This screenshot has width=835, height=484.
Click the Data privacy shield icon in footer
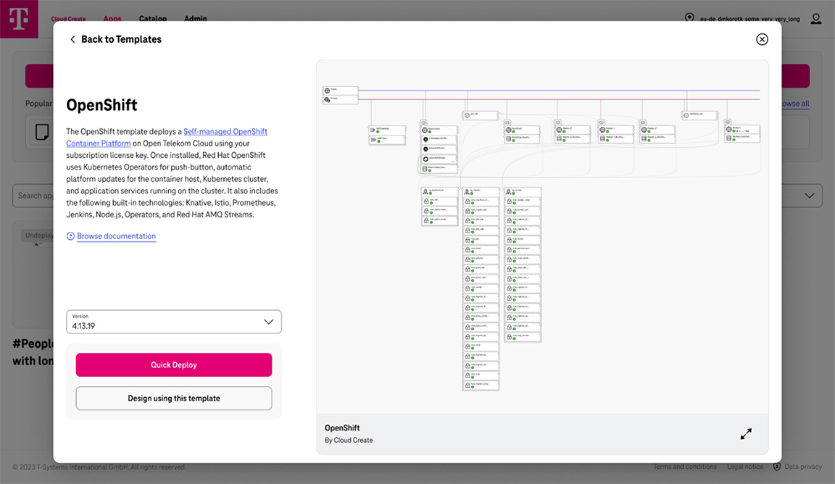(776, 467)
